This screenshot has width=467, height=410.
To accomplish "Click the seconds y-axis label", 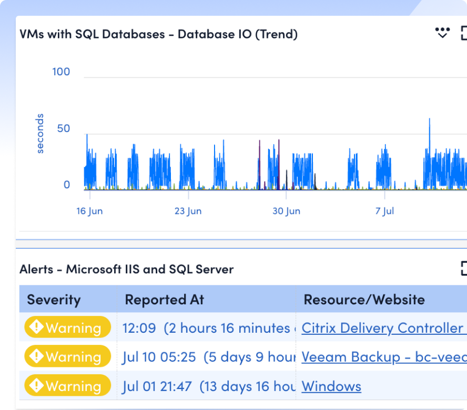I will coord(39,134).
